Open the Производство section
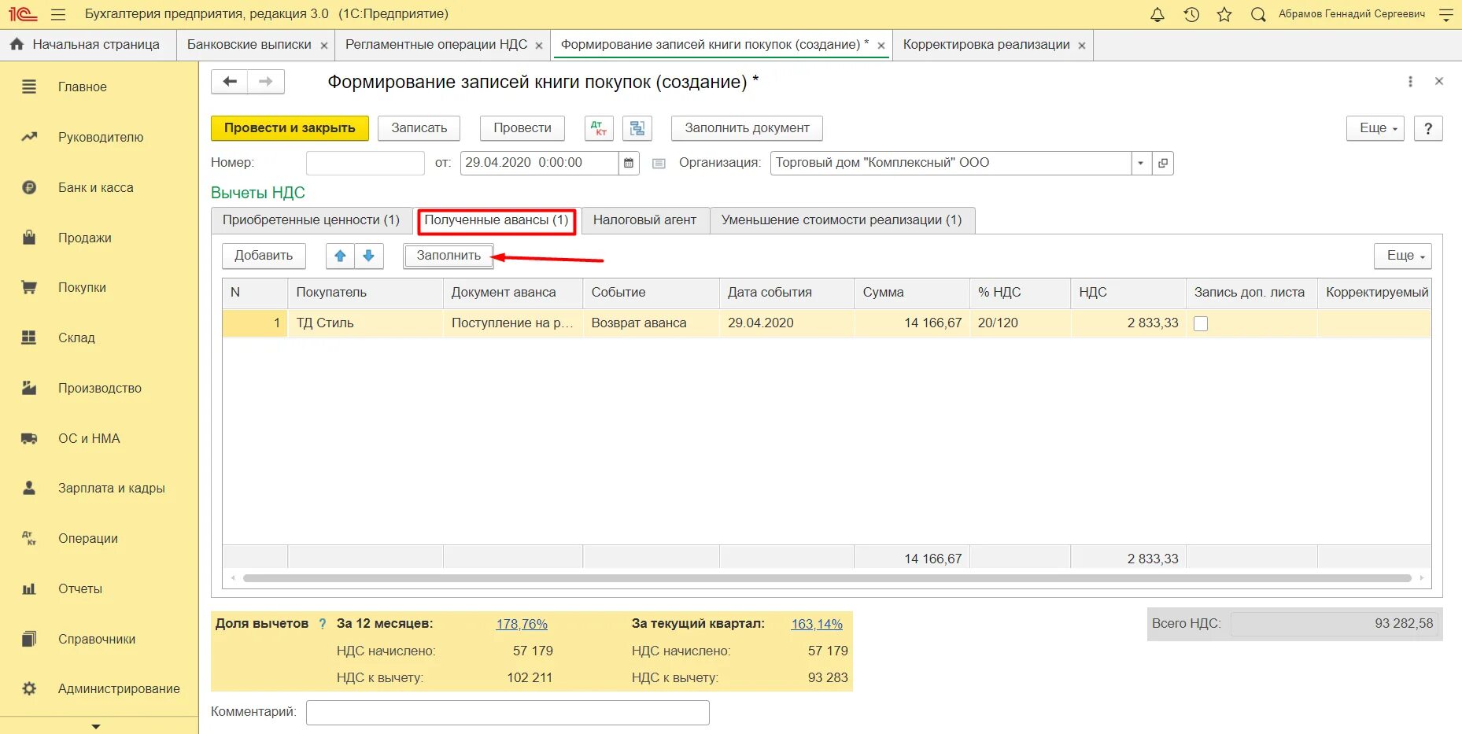The image size is (1462, 734). coord(100,388)
